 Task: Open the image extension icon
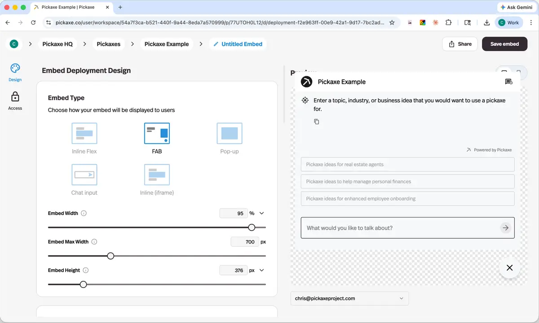point(410,22)
